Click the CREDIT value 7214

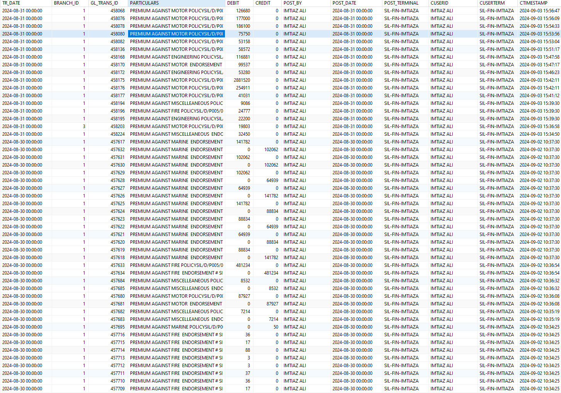click(x=274, y=319)
